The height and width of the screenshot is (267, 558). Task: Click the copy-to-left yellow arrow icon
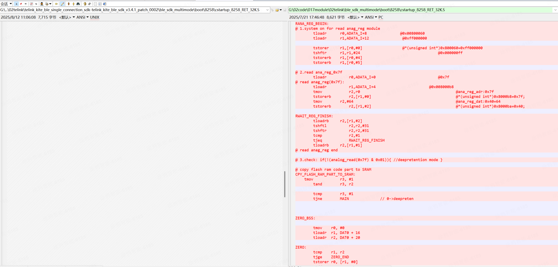pyautogui.click(x=56, y=4)
